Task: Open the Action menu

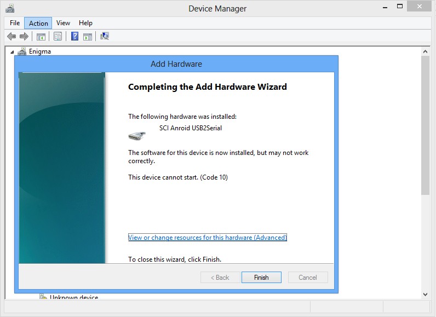Action: (x=38, y=23)
